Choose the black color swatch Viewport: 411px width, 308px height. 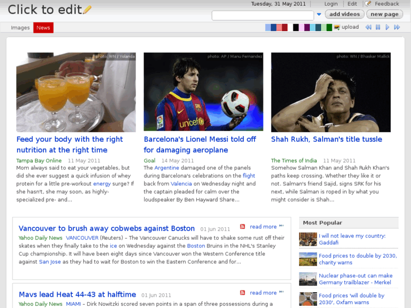pyautogui.click(x=296, y=27)
